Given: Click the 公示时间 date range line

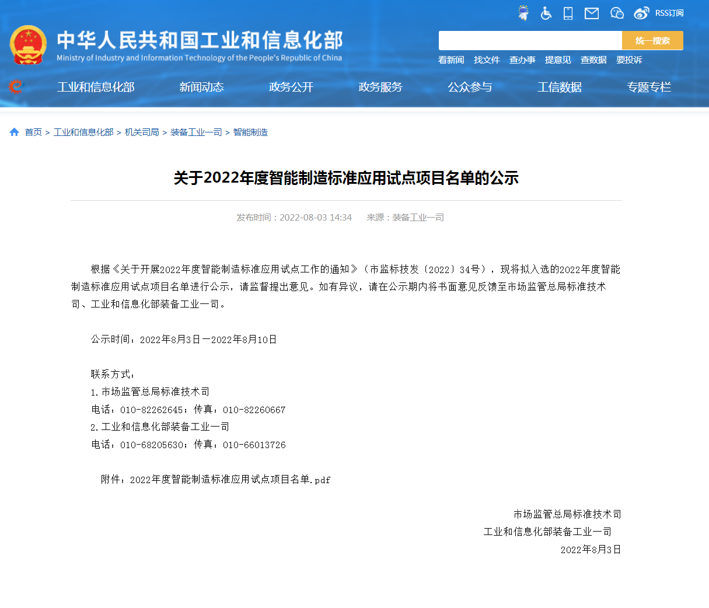Looking at the screenshot, I should point(184,340).
